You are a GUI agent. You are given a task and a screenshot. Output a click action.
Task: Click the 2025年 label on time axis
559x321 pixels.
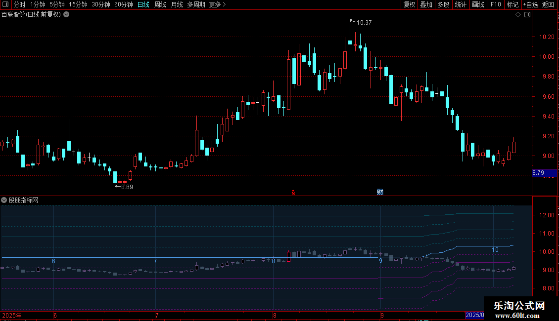click(12, 315)
